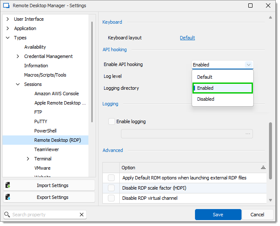Maximize the Settings window
The width and height of the screenshot is (280, 226).
point(250,6)
